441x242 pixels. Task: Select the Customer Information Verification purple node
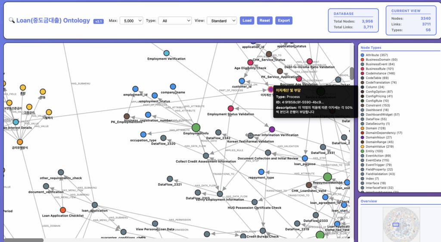coord(272,129)
